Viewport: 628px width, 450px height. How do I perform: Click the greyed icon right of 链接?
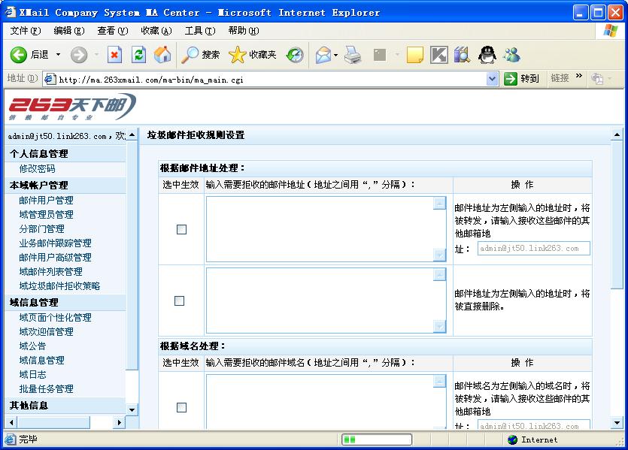click(x=597, y=78)
